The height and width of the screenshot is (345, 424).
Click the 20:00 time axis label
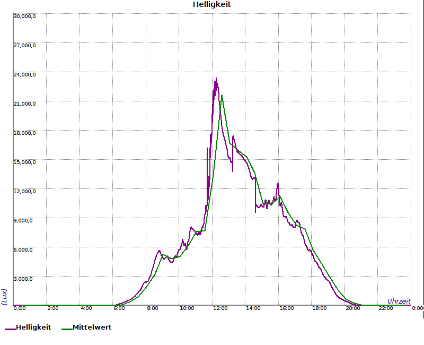pyautogui.click(x=352, y=308)
